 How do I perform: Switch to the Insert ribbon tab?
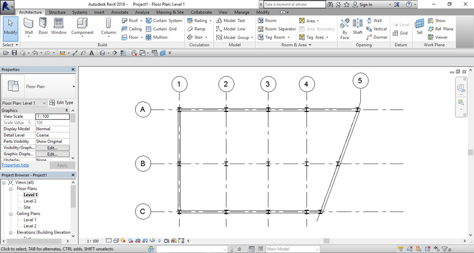[x=99, y=12]
